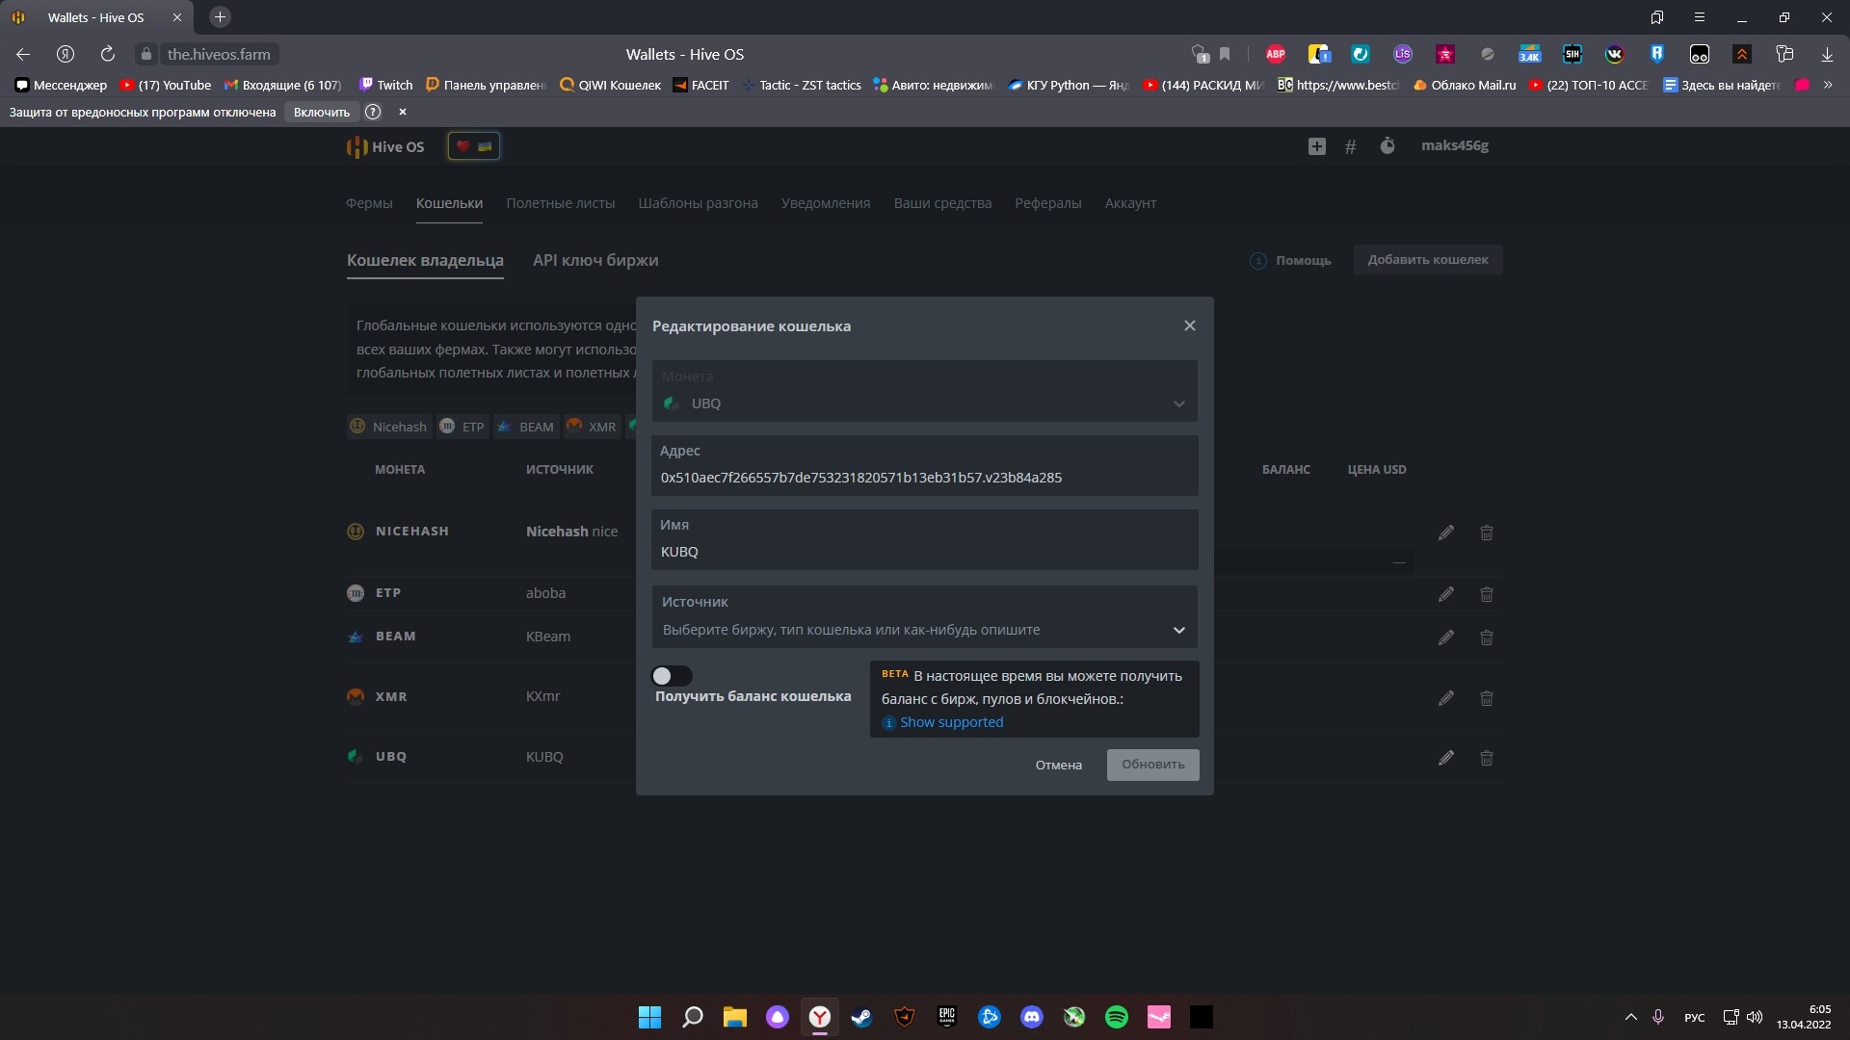
Task: Click the pencil edit icon for BEAM wallet
Action: 1445,637
